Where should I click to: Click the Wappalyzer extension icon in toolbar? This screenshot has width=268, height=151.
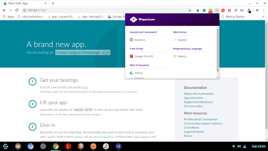217,10
